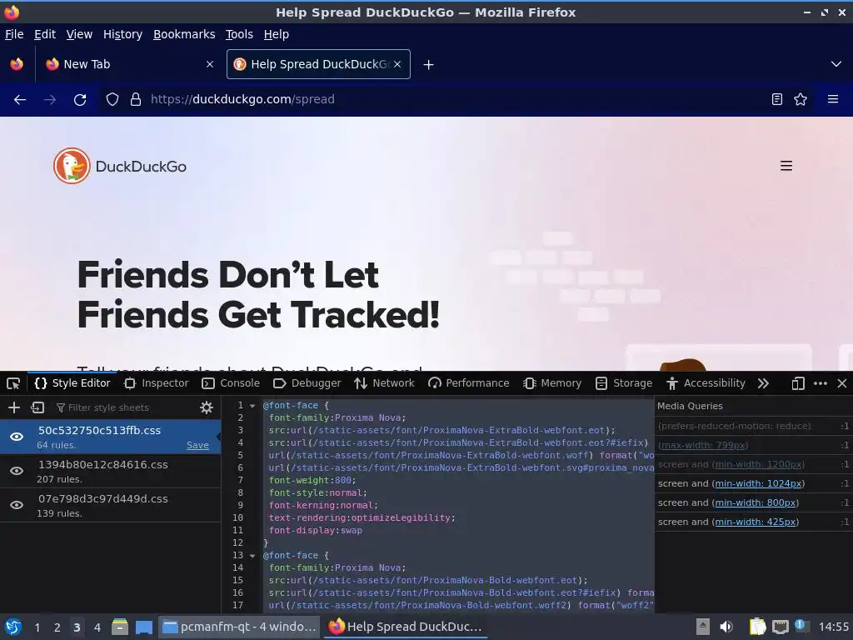The image size is (853, 640).
Task: Switch to the Performance tab
Action: coord(468,383)
